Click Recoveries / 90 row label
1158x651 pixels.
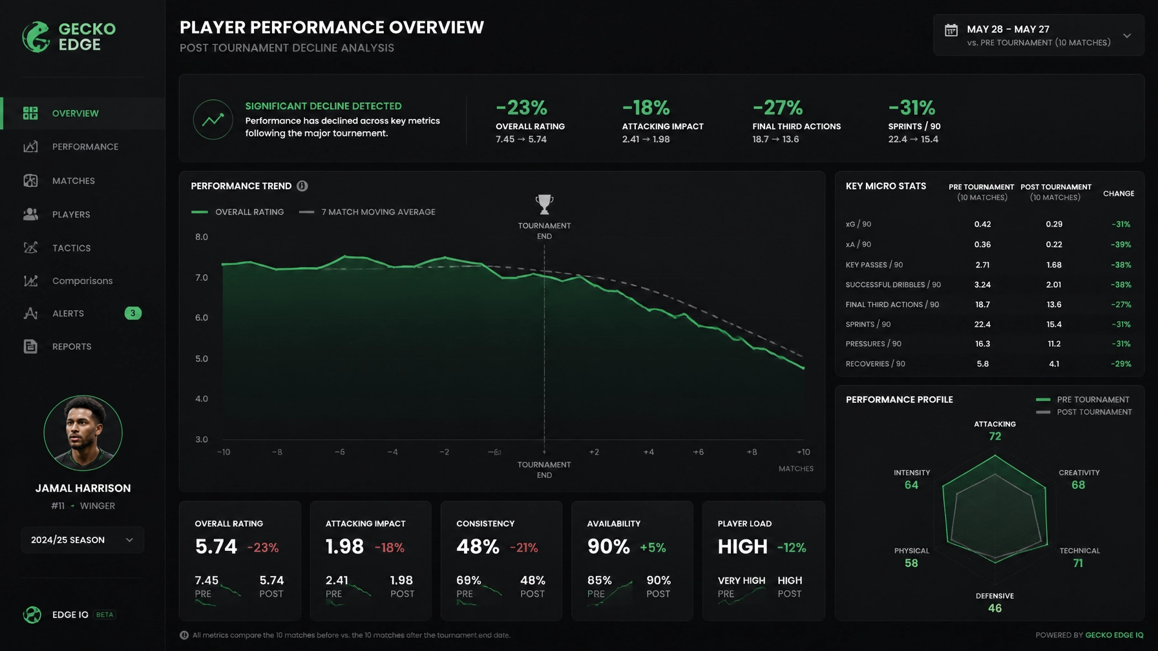click(x=875, y=364)
